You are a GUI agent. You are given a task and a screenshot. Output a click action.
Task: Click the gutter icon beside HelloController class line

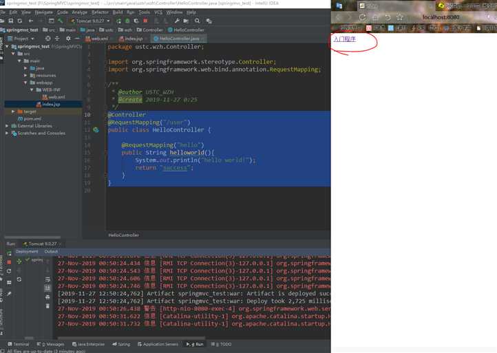96,130
